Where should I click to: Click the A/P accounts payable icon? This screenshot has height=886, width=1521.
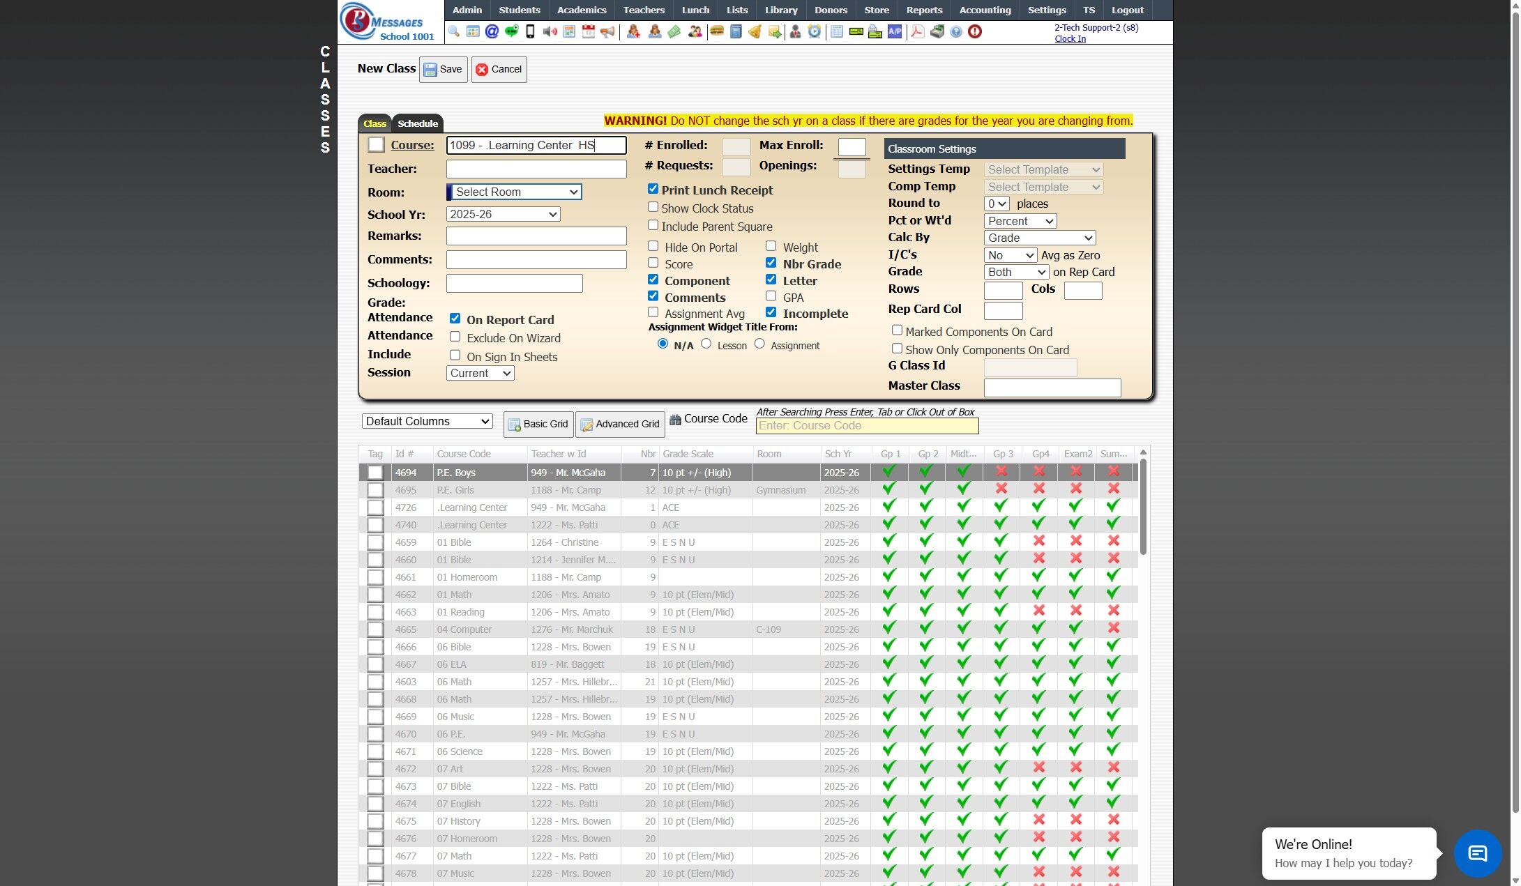(x=895, y=31)
